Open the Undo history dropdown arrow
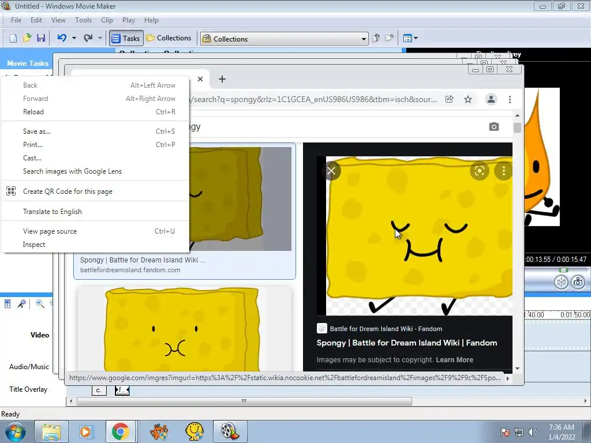This screenshot has width=591, height=443. [x=74, y=38]
